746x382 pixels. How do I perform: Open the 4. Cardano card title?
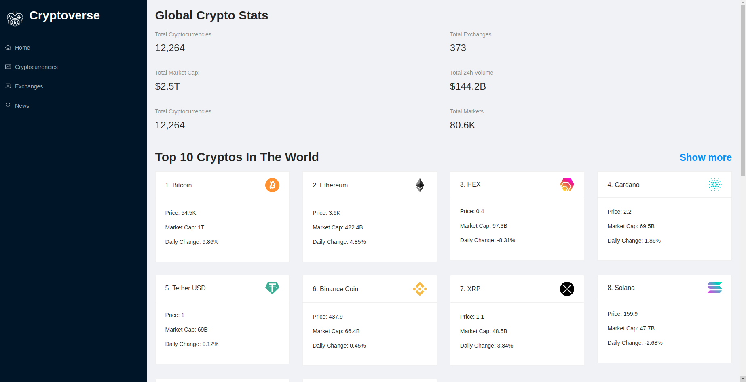623,185
